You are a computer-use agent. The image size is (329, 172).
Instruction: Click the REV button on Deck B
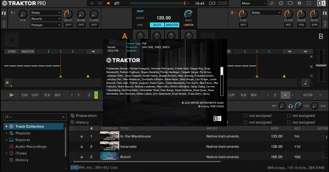(254, 95)
